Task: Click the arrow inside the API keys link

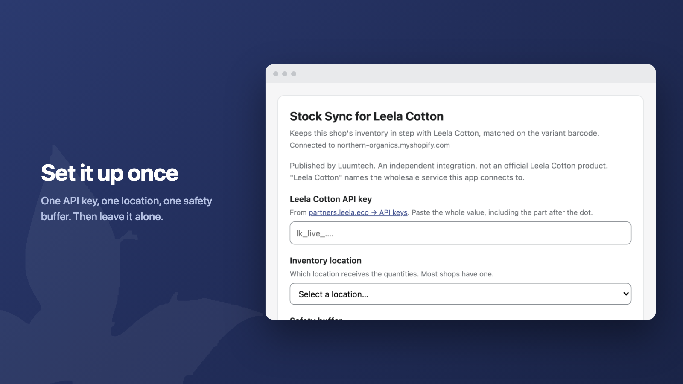Action: (374, 212)
